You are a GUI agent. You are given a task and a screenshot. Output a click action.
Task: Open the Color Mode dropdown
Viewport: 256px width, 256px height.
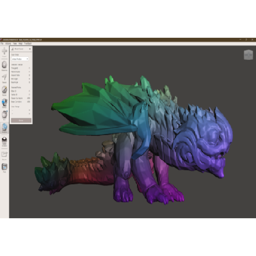(20, 59)
